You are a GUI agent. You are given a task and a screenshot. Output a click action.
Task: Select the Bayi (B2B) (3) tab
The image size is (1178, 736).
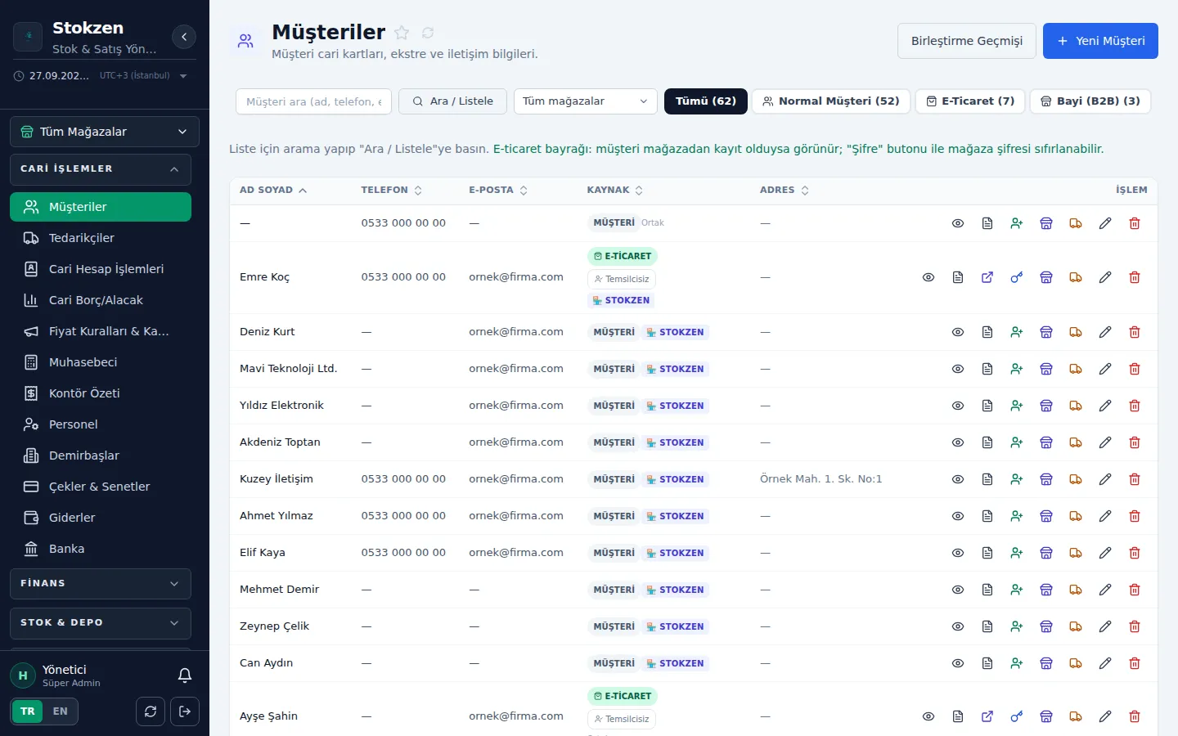coord(1090,101)
